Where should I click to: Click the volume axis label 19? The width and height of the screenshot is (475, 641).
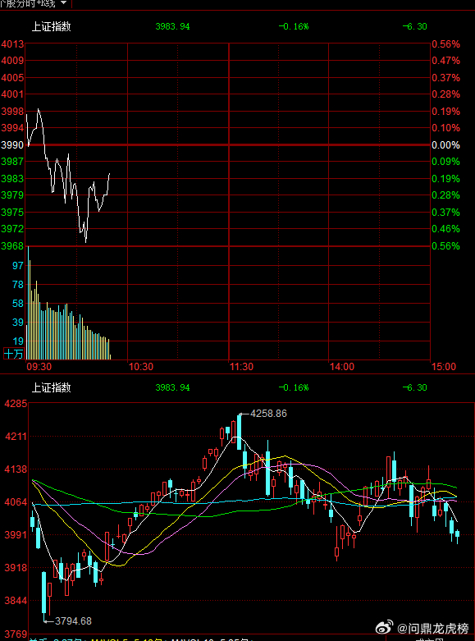pyautogui.click(x=18, y=341)
